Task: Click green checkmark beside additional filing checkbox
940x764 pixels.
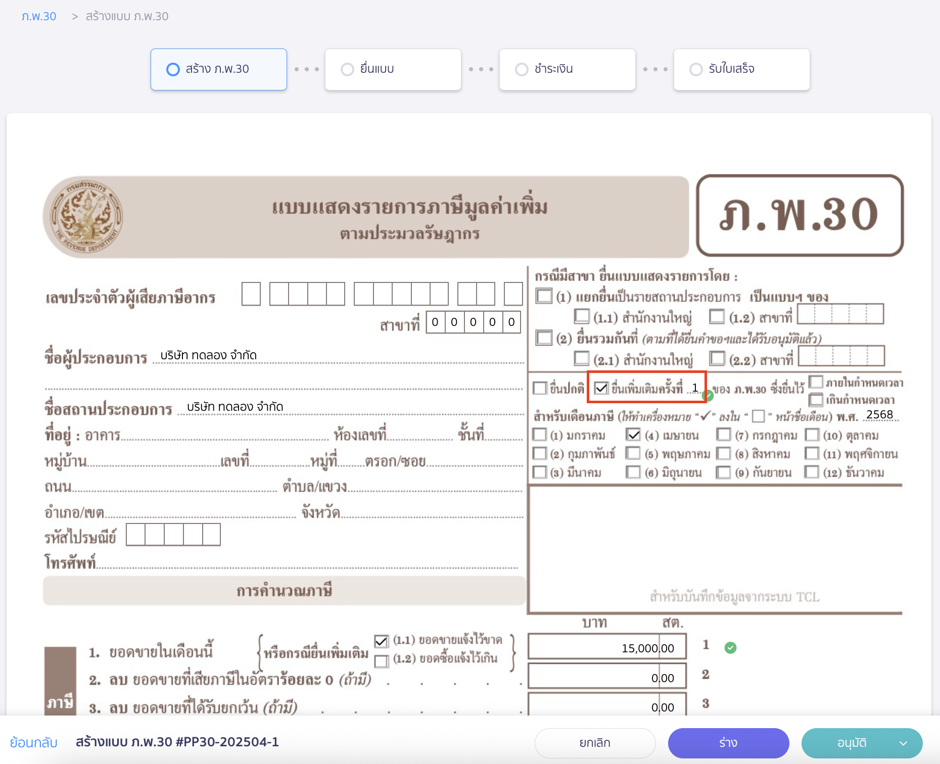Action: click(x=709, y=396)
